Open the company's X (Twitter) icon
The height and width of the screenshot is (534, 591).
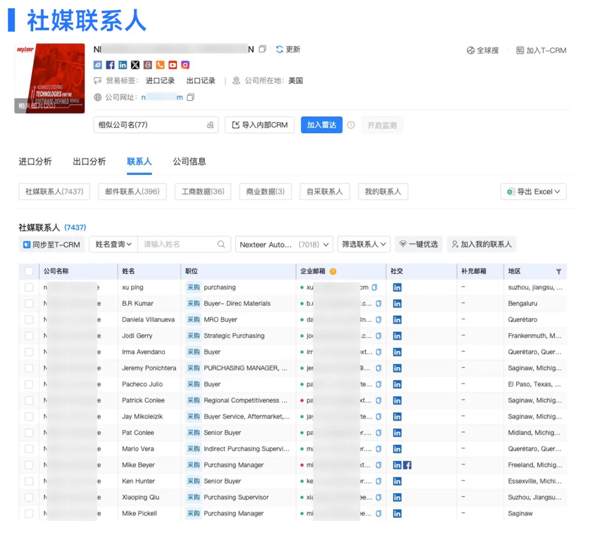[x=135, y=65]
